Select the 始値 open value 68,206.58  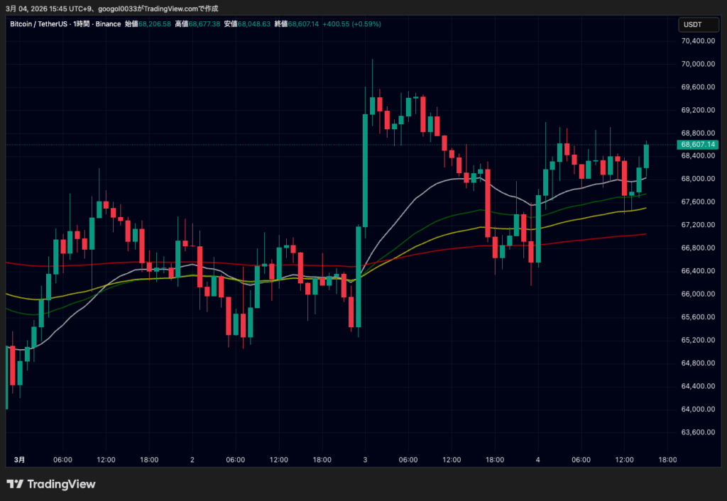155,23
